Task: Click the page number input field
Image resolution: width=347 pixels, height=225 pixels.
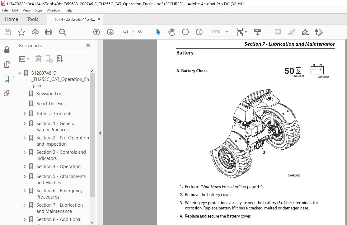Action: pos(125,32)
